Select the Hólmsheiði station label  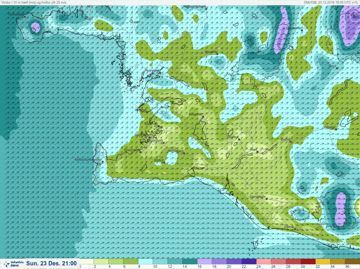[x=155, y=141]
